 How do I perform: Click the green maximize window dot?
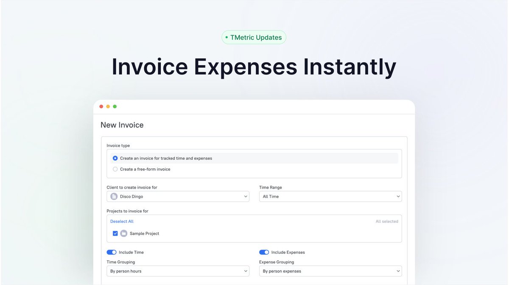115,107
